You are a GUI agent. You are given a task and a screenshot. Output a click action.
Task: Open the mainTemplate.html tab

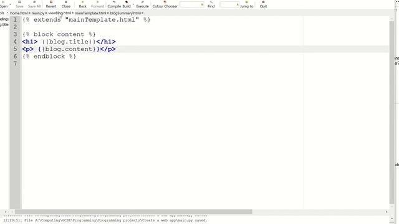pos(90,13)
